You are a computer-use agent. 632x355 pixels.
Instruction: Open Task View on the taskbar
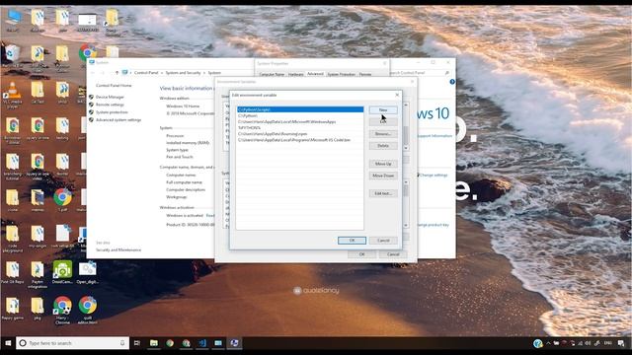(x=137, y=343)
